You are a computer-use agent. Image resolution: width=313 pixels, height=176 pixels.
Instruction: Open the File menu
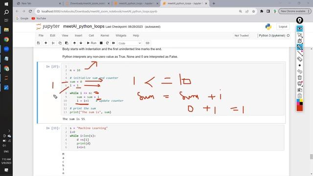coord(41,36)
